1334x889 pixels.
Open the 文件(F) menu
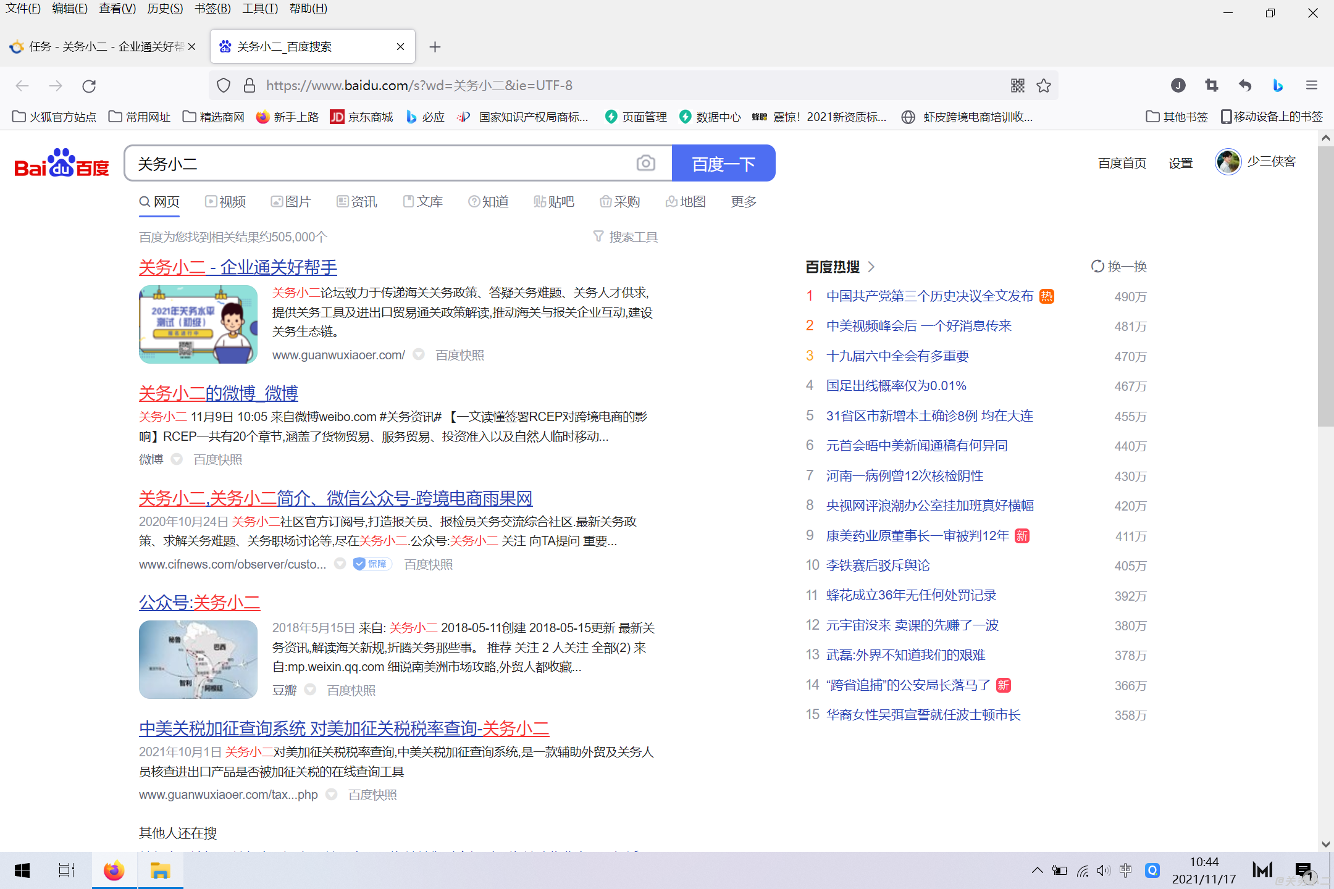click(23, 9)
